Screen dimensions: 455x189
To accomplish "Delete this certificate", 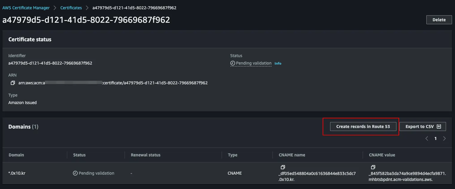I will (439, 20).
